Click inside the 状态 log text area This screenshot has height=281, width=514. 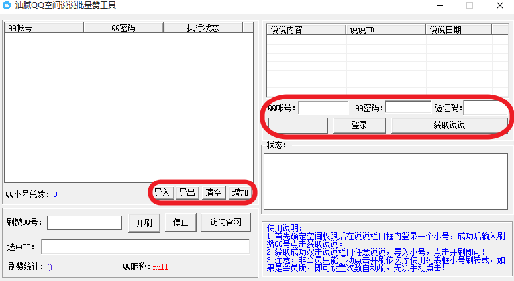pos(385,182)
